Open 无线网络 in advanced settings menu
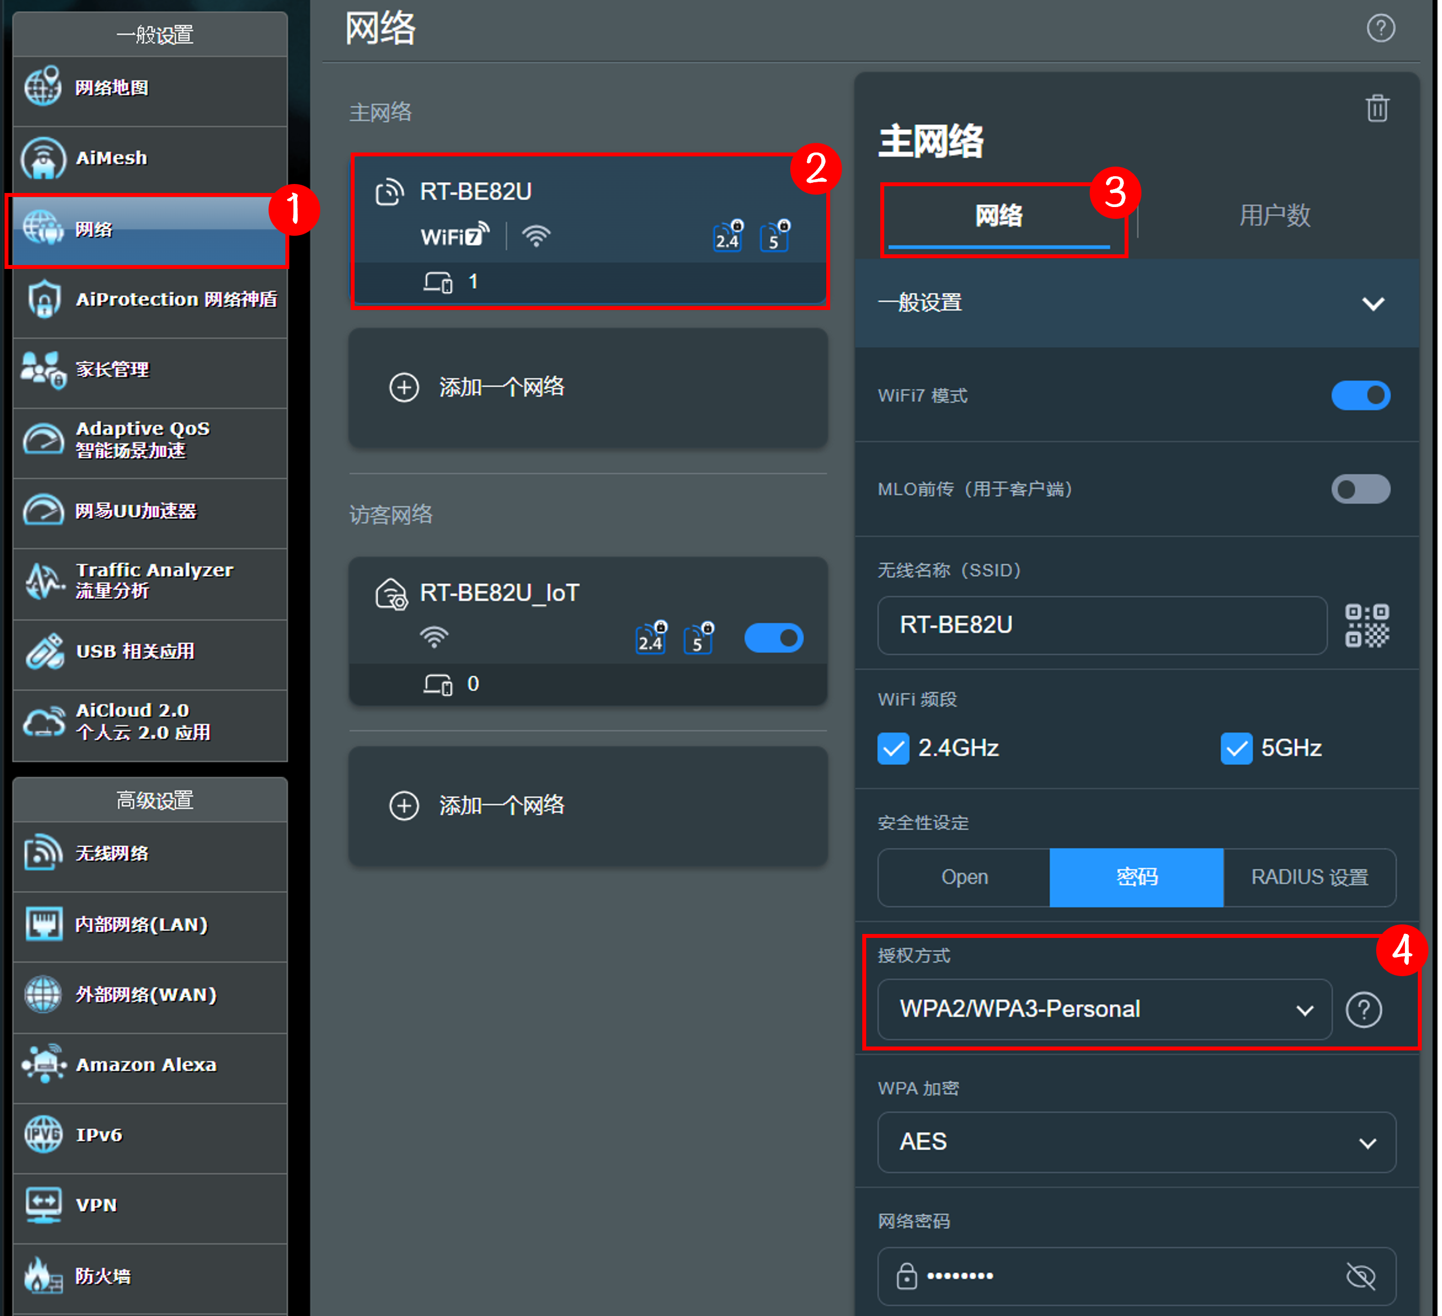 coord(150,855)
